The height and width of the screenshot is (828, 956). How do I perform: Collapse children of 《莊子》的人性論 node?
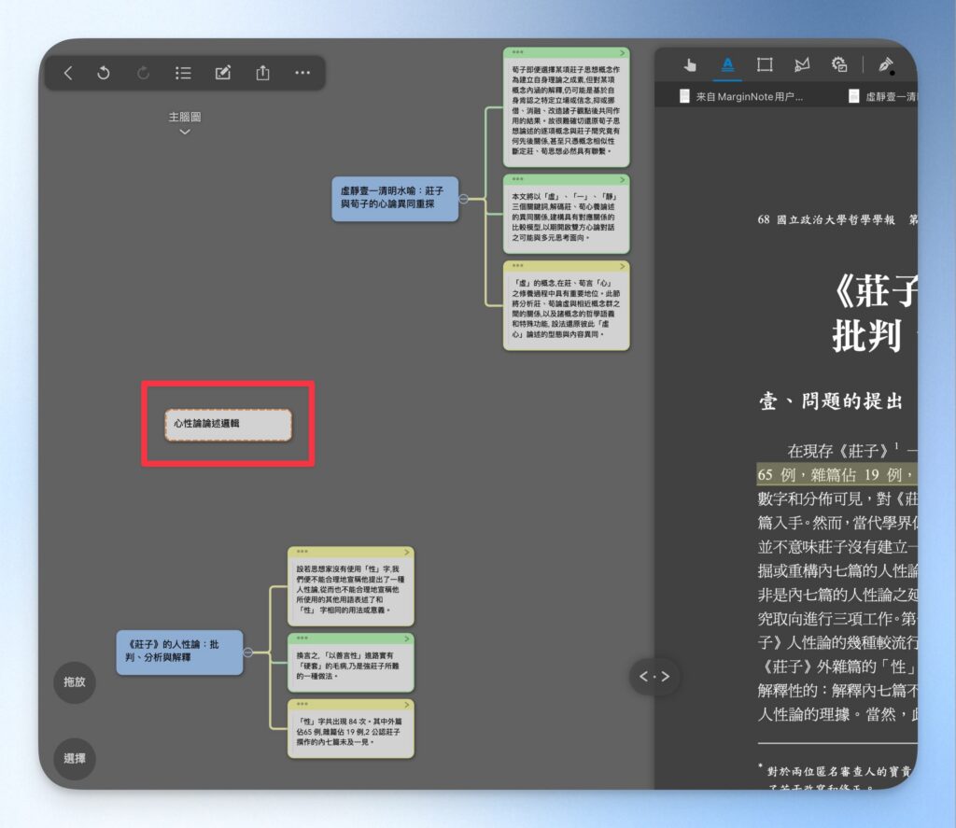click(x=248, y=653)
